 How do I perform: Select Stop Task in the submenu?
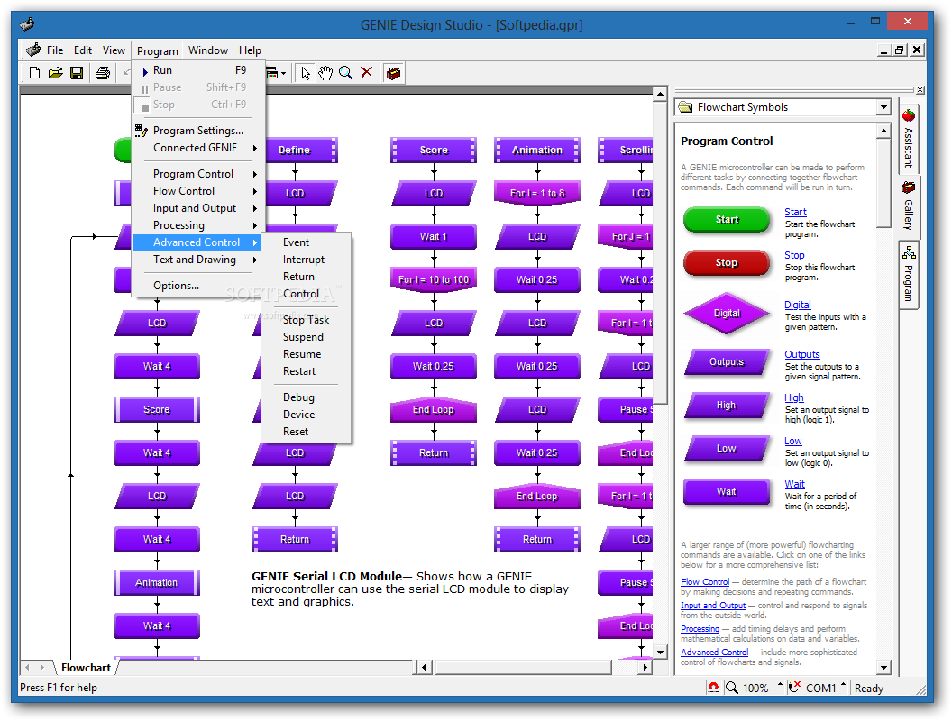[307, 320]
